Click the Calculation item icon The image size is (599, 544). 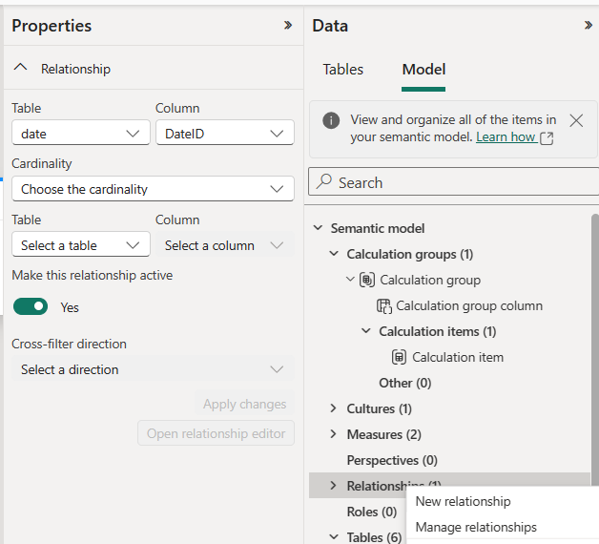click(399, 358)
